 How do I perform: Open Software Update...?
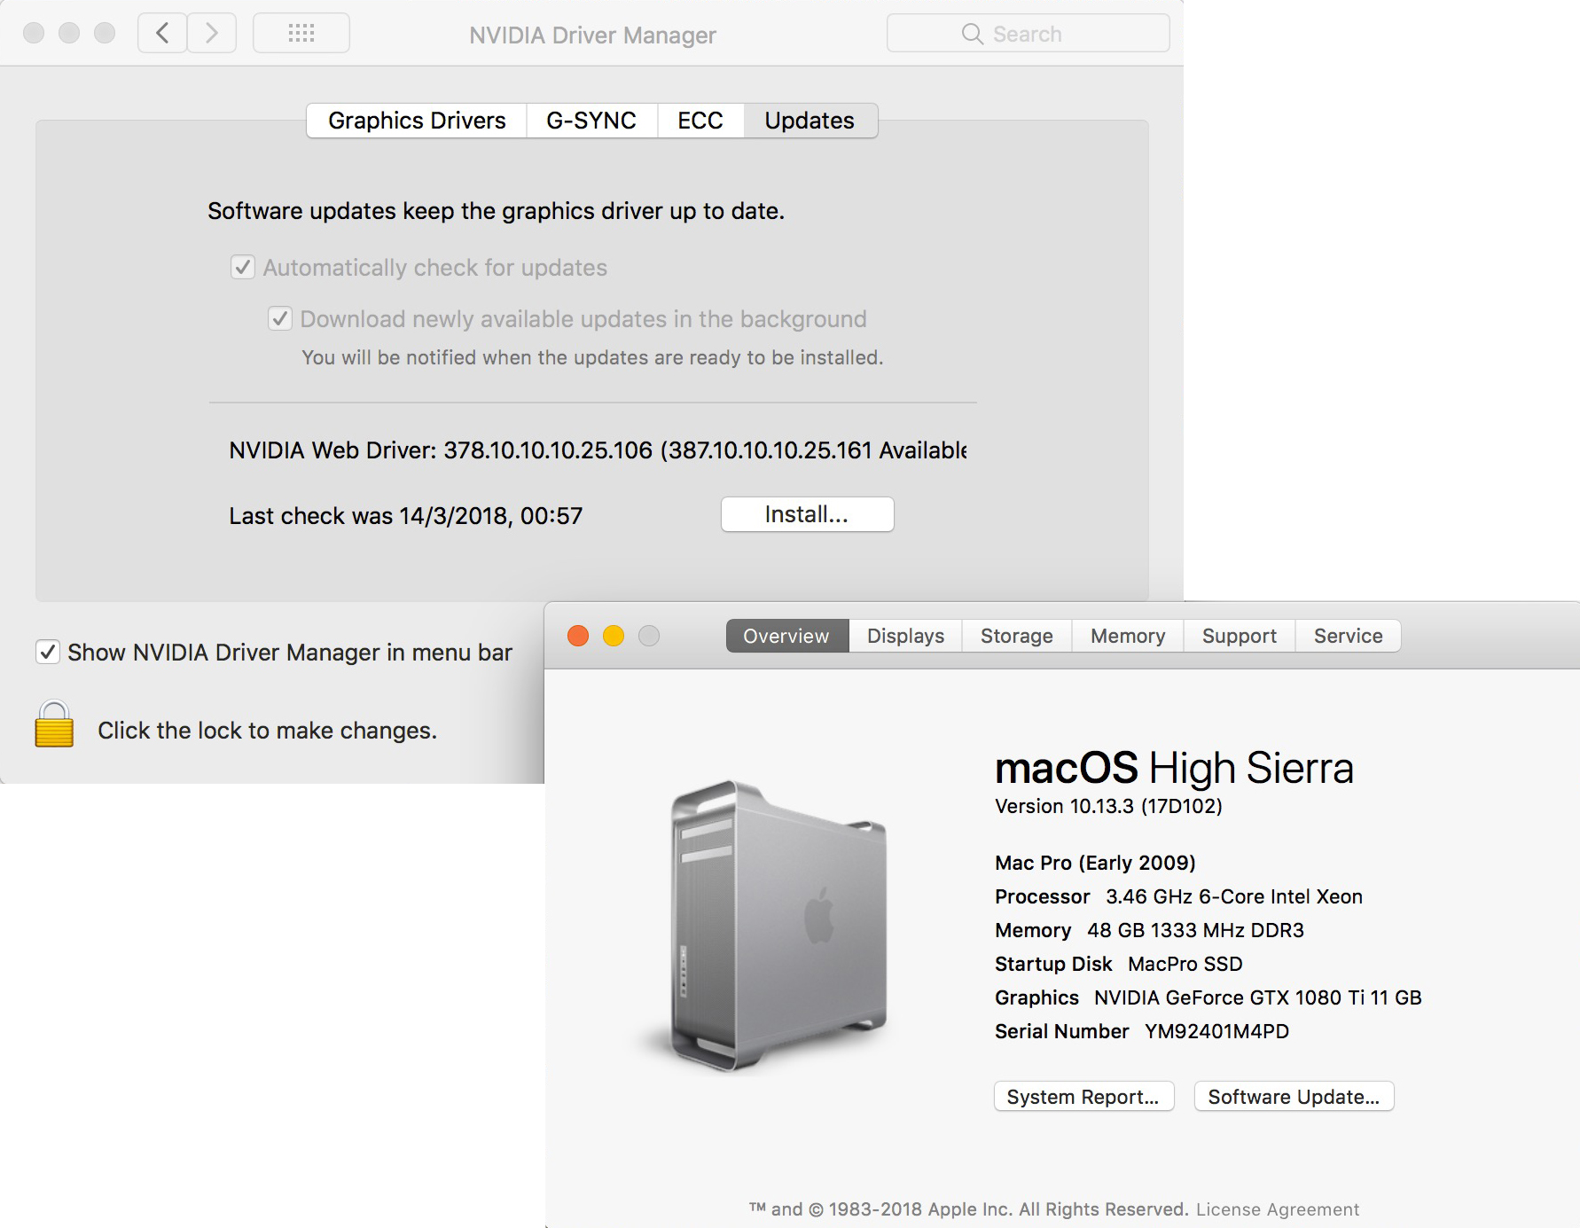1294,1097
